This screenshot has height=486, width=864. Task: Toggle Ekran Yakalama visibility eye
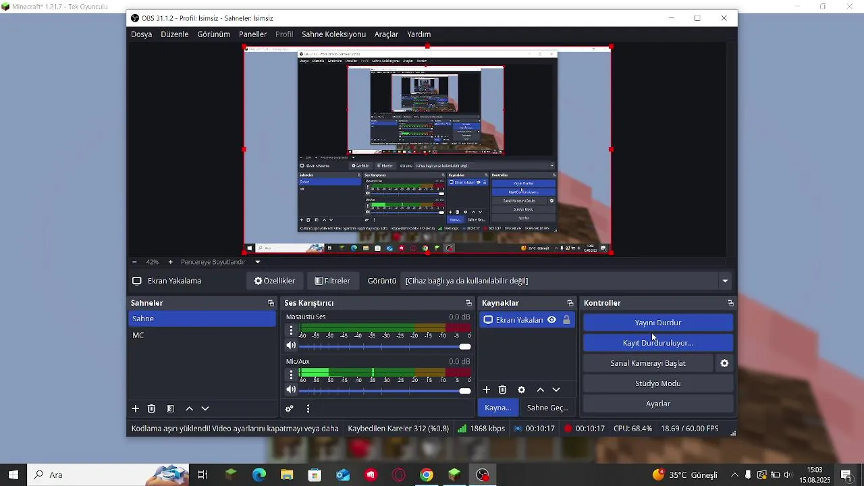551,320
